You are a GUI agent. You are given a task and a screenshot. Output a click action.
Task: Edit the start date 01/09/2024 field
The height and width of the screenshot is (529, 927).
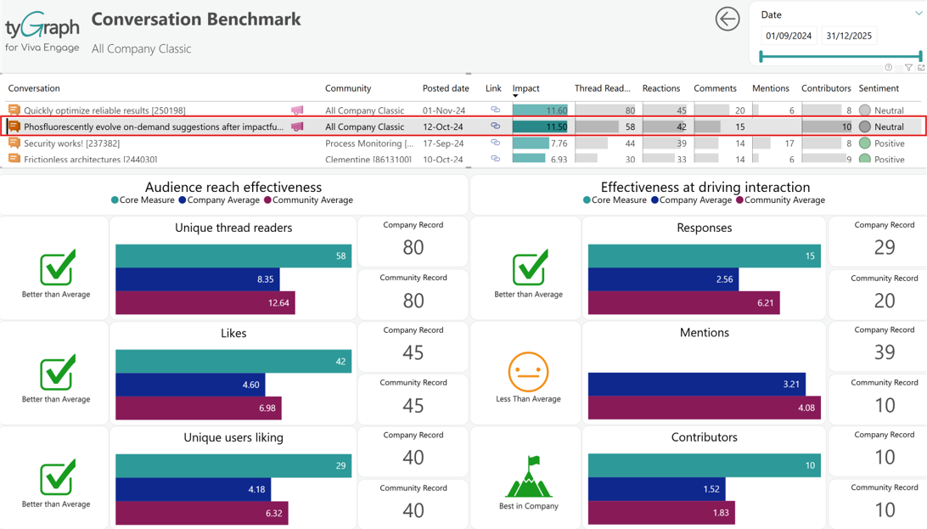point(789,36)
